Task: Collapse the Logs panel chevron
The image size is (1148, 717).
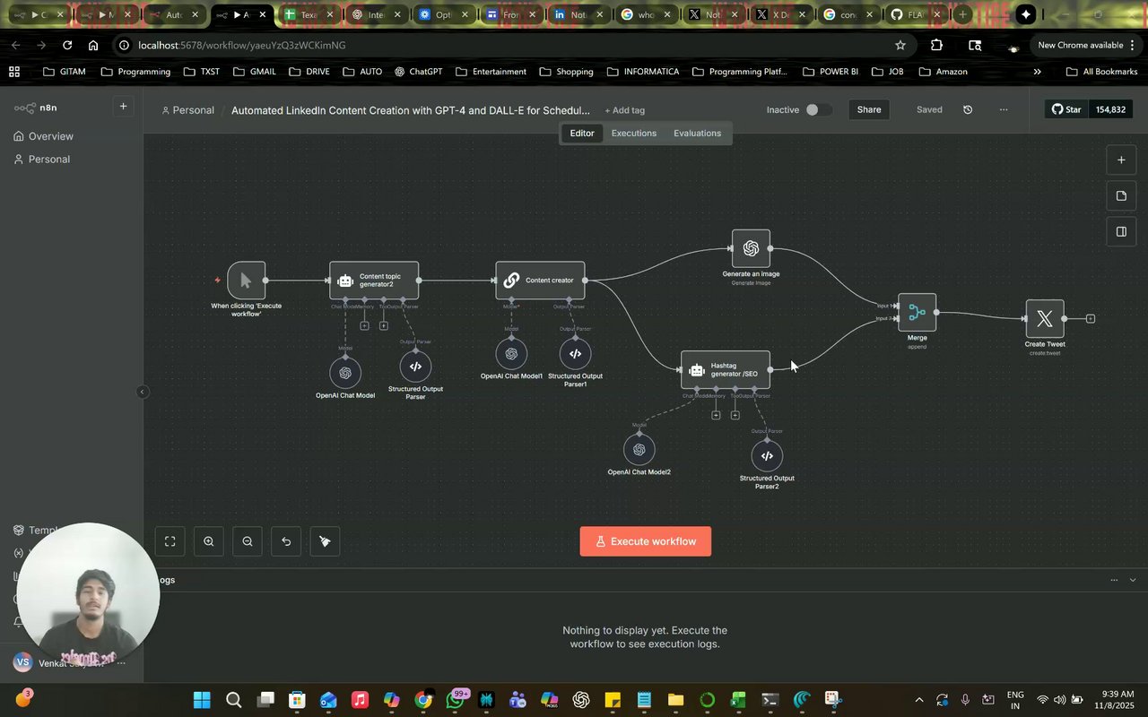Action: [1133, 580]
